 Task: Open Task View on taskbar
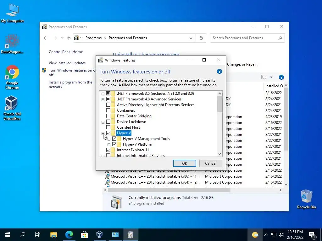(38, 235)
